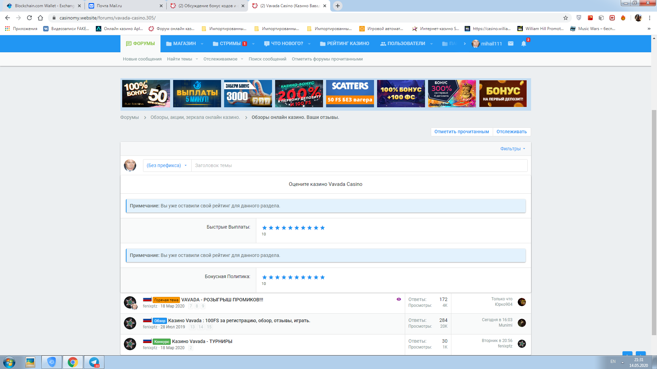Click Munimi avatar in latest post column
Viewport: 657px width, 369px height.
click(521, 323)
